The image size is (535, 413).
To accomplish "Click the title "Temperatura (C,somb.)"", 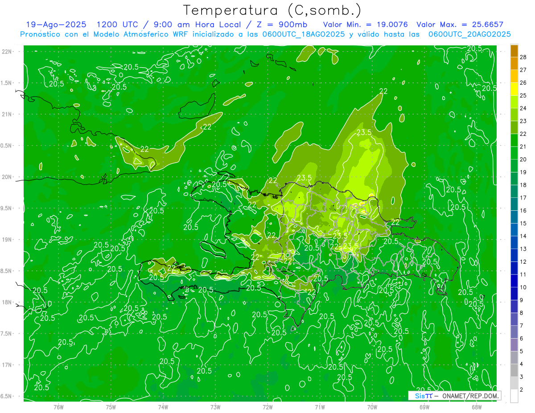I will 272,10.
